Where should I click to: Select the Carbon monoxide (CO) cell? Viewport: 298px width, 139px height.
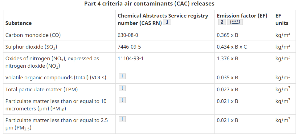tap(59, 35)
